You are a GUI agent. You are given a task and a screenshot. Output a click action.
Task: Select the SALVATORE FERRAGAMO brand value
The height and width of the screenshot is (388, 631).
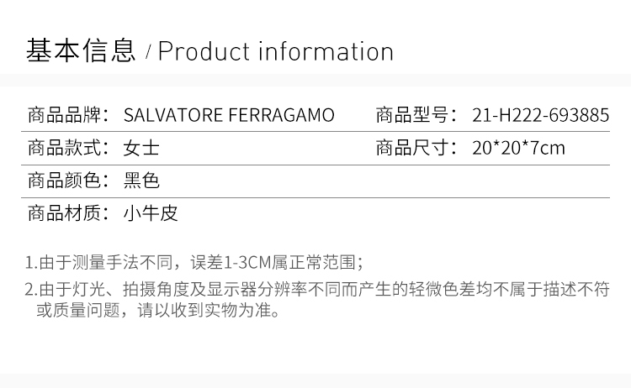click(x=229, y=115)
